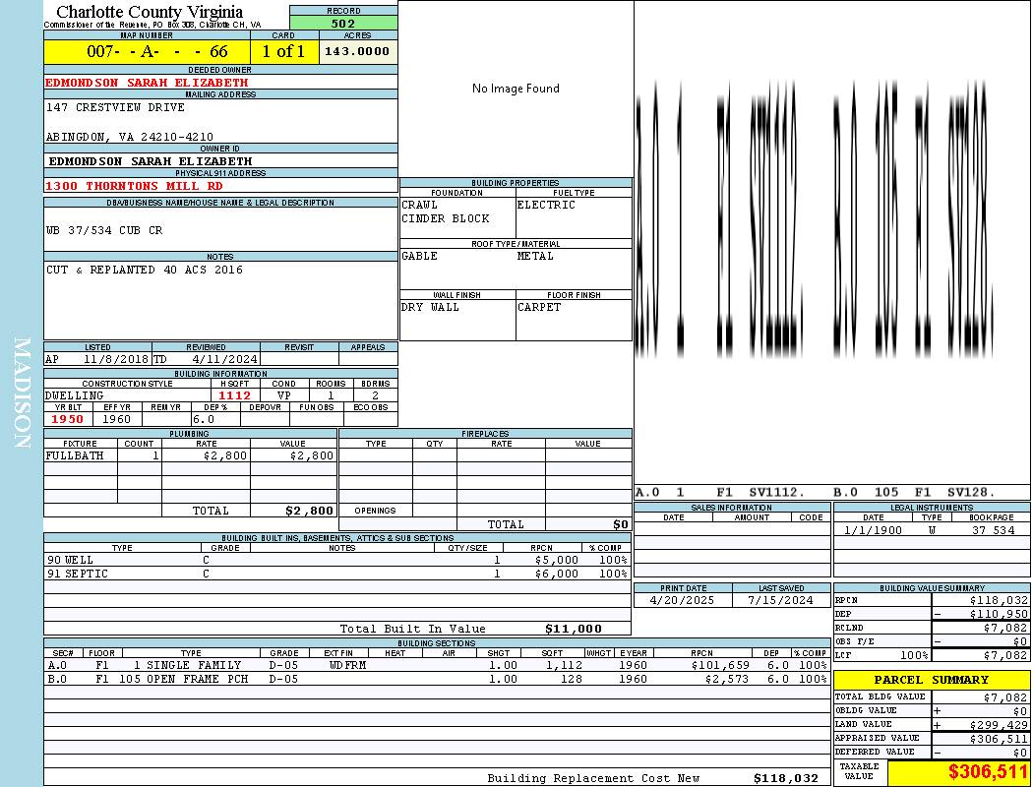Screen dimensions: 1033x787
Task: Click the FULLBATH fixture row
Action: click(x=190, y=455)
